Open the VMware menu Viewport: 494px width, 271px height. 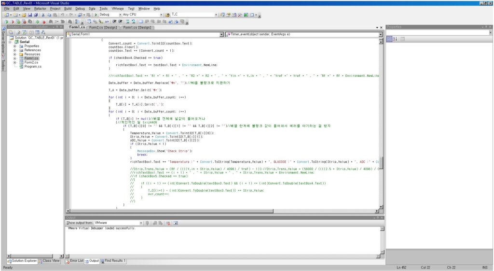point(118,9)
